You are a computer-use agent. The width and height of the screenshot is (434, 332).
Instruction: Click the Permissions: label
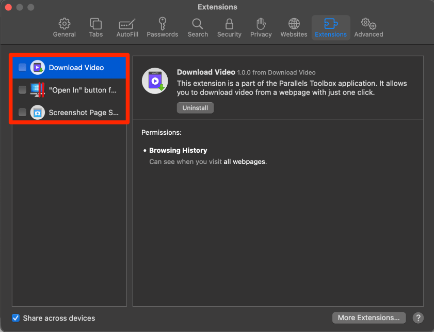(162, 132)
